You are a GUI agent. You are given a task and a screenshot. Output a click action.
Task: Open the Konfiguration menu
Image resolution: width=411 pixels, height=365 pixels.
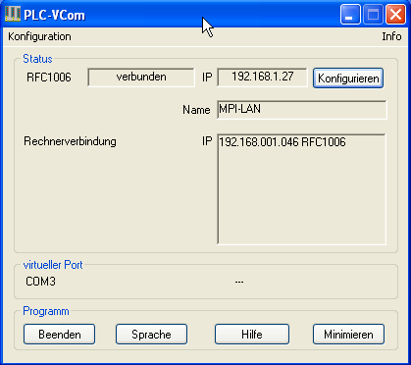(x=39, y=36)
